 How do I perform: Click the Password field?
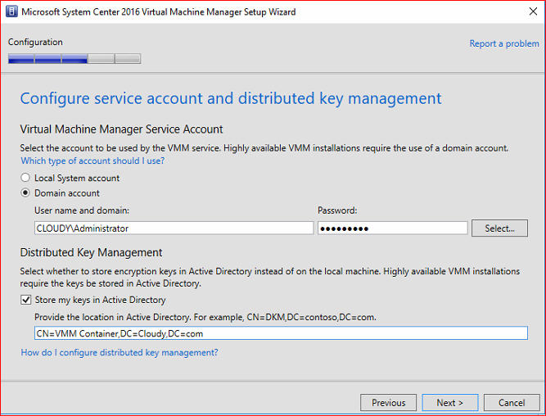(x=392, y=228)
